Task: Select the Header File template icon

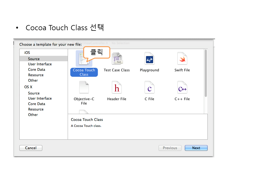Action: [117, 88]
